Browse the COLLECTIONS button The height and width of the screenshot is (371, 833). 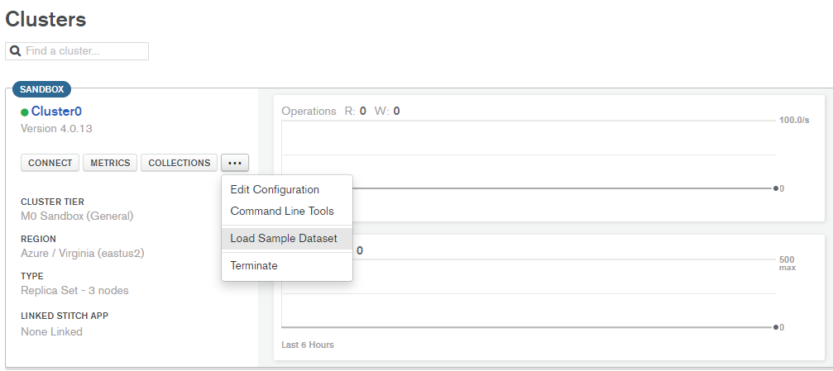click(180, 163)
